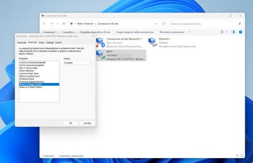This screenshot has height=163, width=253.
Task: Go up one folder level
Action: click(64, 24)
